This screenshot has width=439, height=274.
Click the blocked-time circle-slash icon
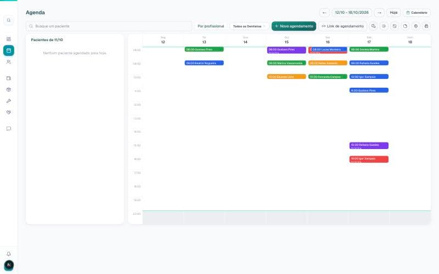point(394,26)
